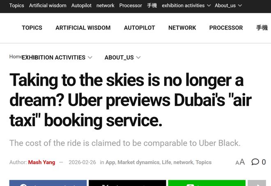271x186 pixels.
Task: Open author Mash Yang's page
Action: (41, 162)
